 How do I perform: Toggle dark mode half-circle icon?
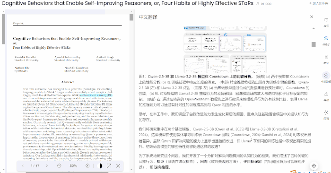pos(100,166)
